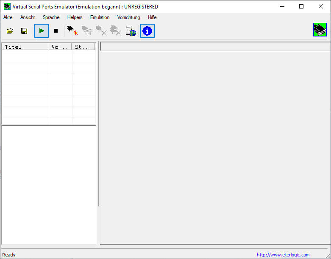Image resolution: width=331 pixels, height=259 pixels.
Task: Click the empty text field atop right panel
Action: tap(215, 47)
